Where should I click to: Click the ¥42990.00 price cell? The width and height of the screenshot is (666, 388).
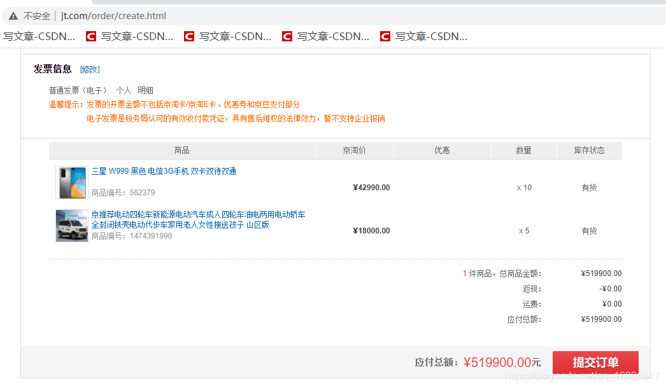(x=371, y=188)
